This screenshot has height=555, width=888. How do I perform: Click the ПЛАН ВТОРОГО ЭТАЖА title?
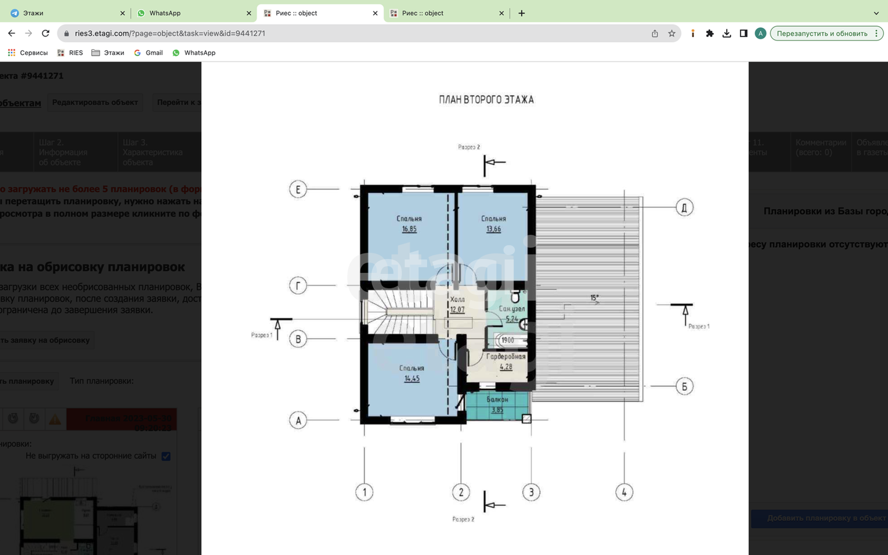[x=486, y=99]
